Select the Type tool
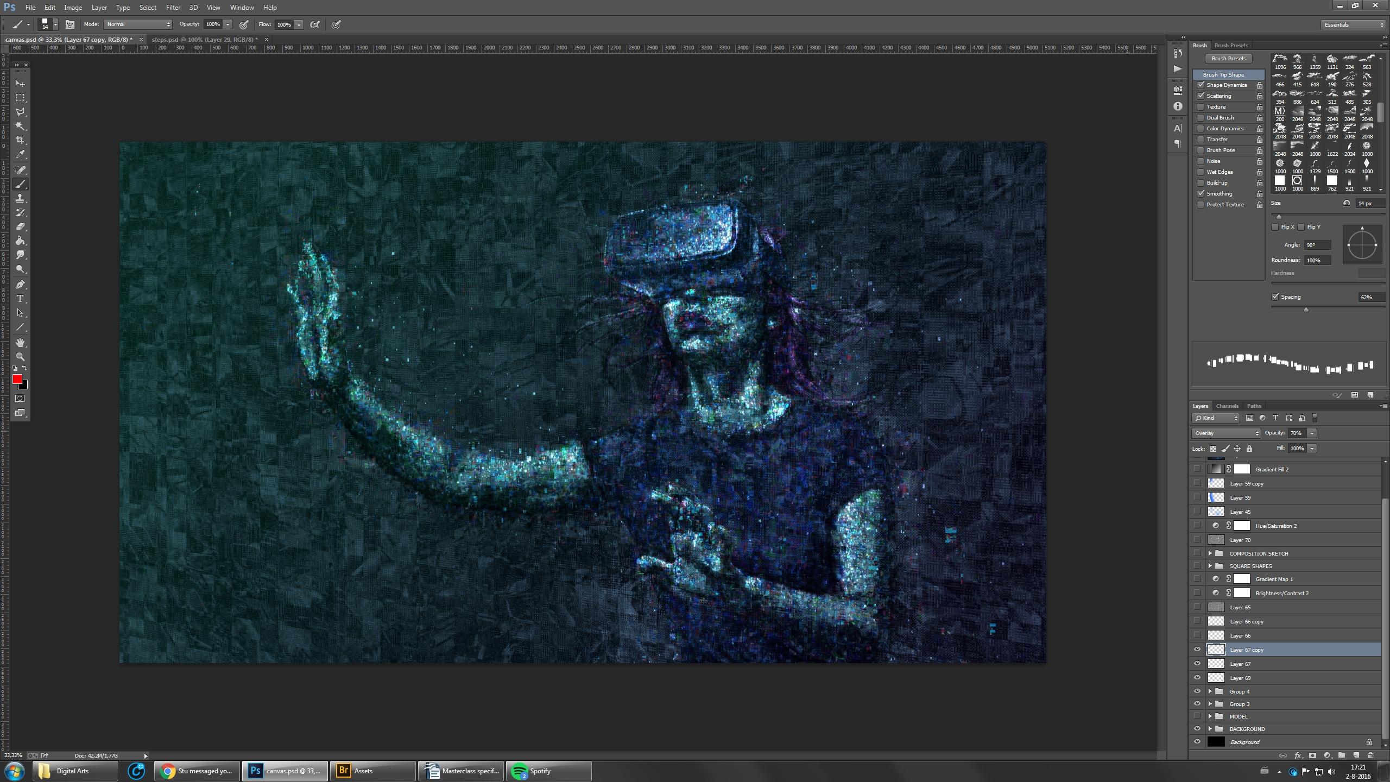The height and width of the screenshot is (782, 1390). [x=20, y=299]
